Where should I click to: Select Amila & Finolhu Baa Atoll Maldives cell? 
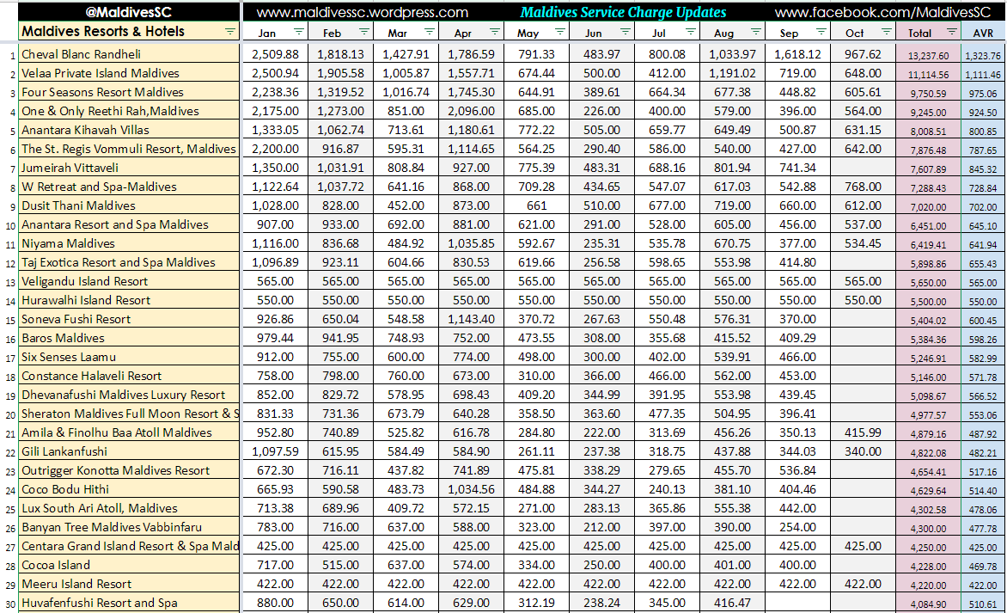(x=129, y=432)
